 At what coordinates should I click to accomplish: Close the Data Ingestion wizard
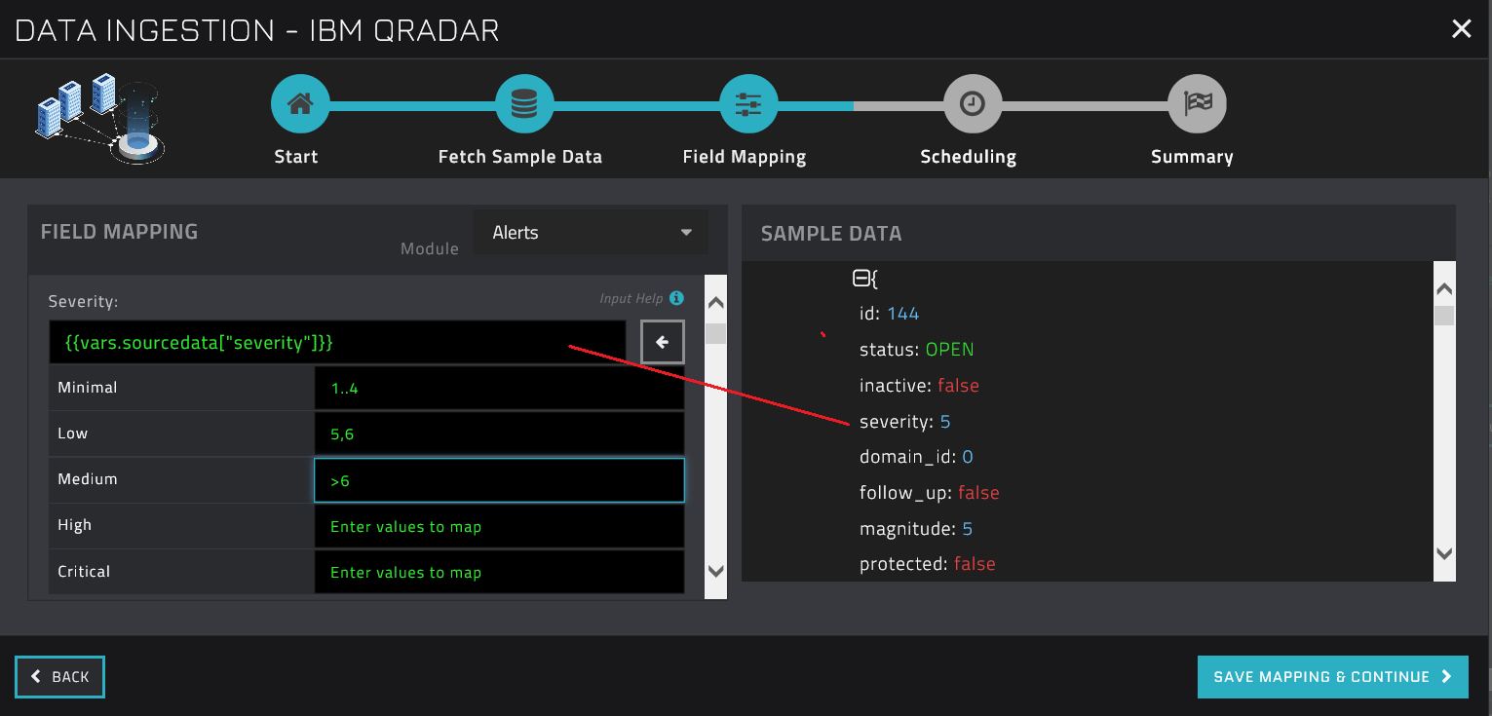click(x=1462, y=29)
